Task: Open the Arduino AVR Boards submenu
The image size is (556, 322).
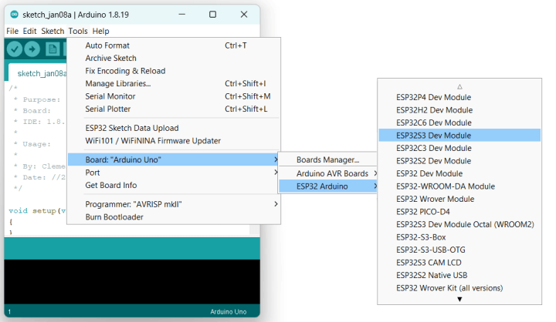Action: 333,173
